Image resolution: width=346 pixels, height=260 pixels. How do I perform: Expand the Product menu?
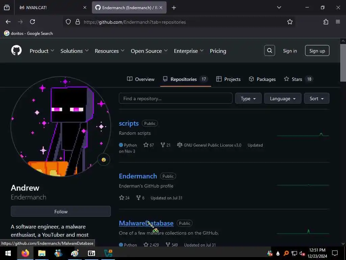(x=42, y=51)
